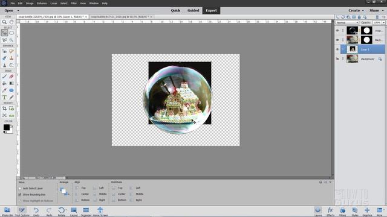
Task: Open the Rotate direction dropdown arrow
Action: click(x=66, y=210)
